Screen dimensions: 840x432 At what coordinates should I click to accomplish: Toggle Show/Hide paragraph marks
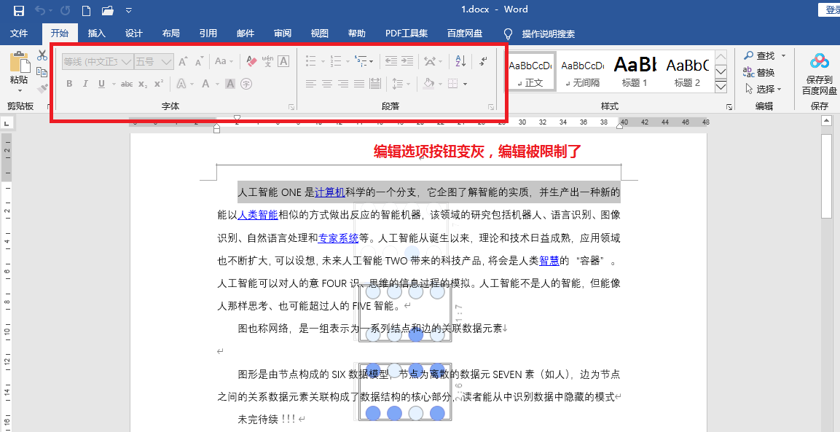(x=483, y=62)
